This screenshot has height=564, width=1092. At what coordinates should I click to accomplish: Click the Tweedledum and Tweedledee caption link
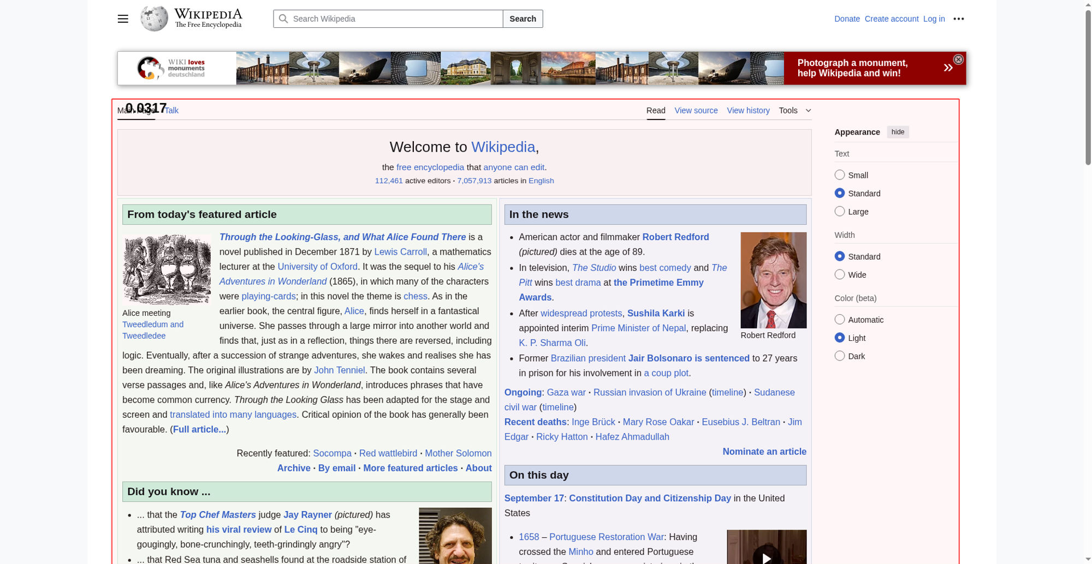[153, 330]
